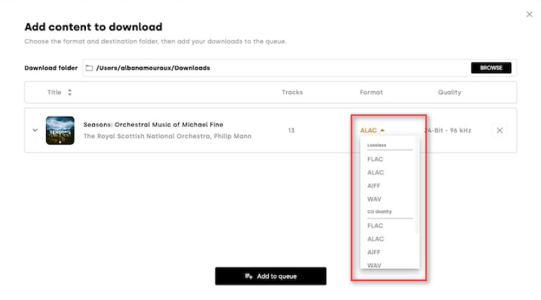Image resolution: width=541 pixels, height=300 pixels.
Task: Remove the Seasons album from list
Action: click(x=500, y=130)
